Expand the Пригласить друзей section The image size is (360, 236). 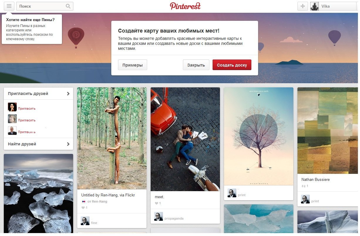[x=38, y=94]
